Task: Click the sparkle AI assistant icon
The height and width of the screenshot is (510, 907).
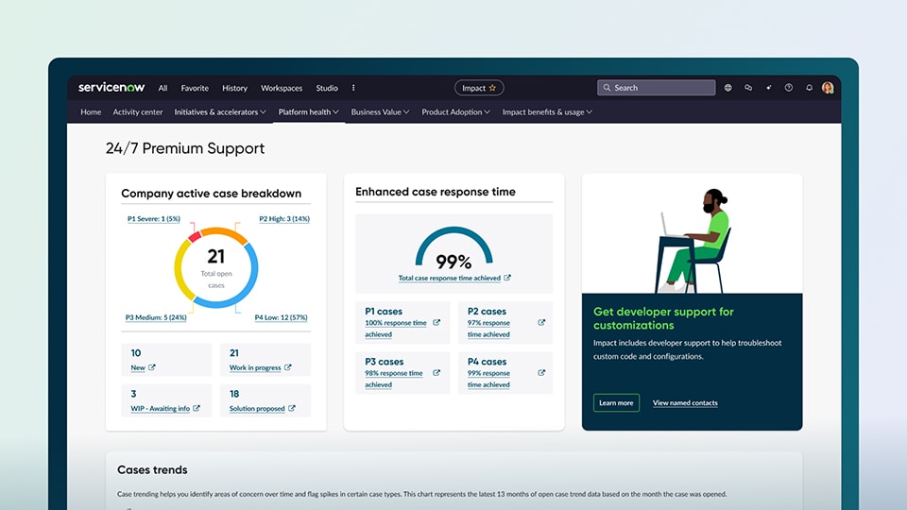Action: (768, 88)
